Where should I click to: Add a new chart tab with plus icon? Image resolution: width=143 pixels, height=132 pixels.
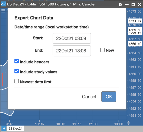tap(4, 128)
